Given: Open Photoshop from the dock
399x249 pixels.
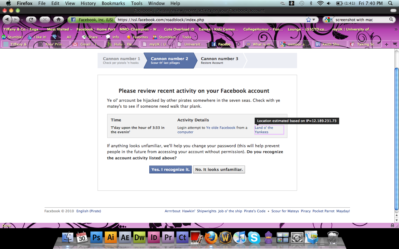Looking at the screenshot, I should 96,238.
